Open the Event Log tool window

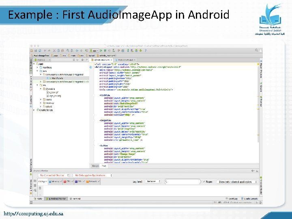(x=232, y=199)
